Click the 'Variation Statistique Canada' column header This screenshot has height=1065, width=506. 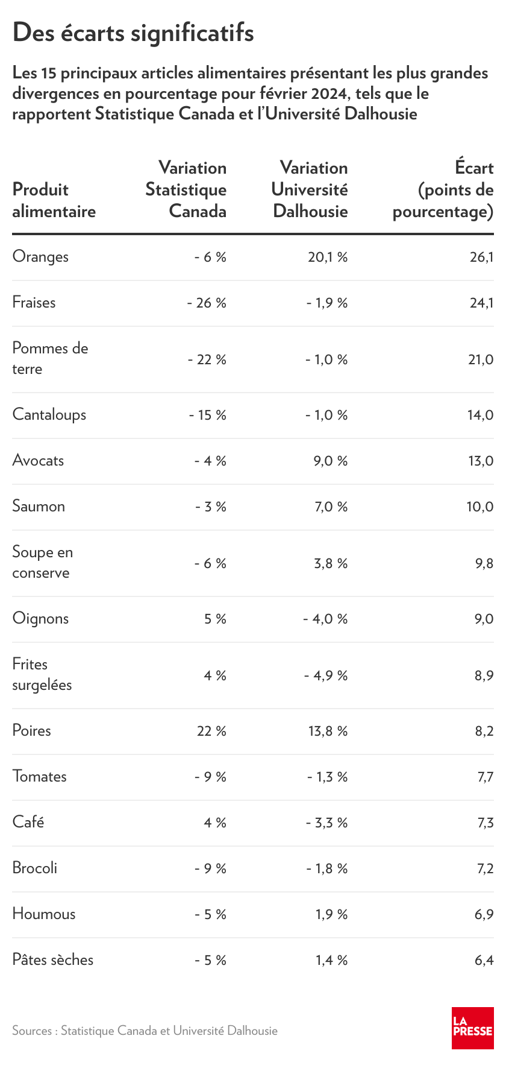(186, 189)
